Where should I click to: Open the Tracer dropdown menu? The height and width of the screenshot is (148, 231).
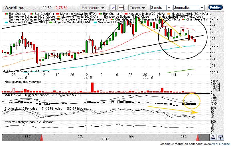tap(137, 8)
